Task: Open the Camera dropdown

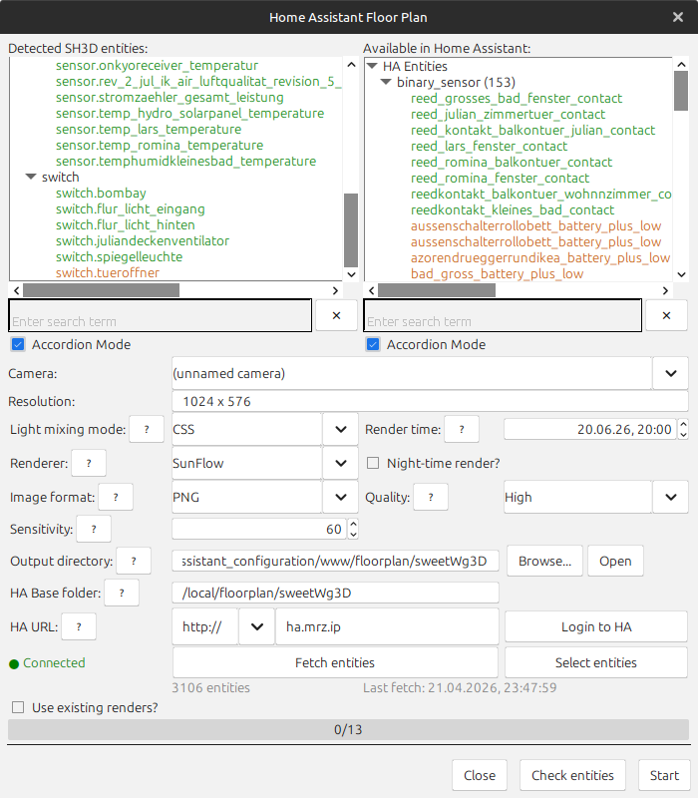Action: click(670, 373)
